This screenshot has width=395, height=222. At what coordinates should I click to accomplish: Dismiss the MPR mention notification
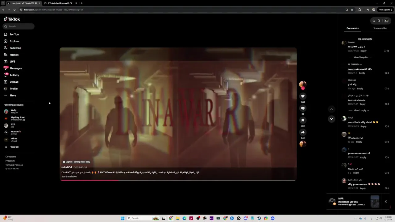pyautogui.click(x=386, y=202)
